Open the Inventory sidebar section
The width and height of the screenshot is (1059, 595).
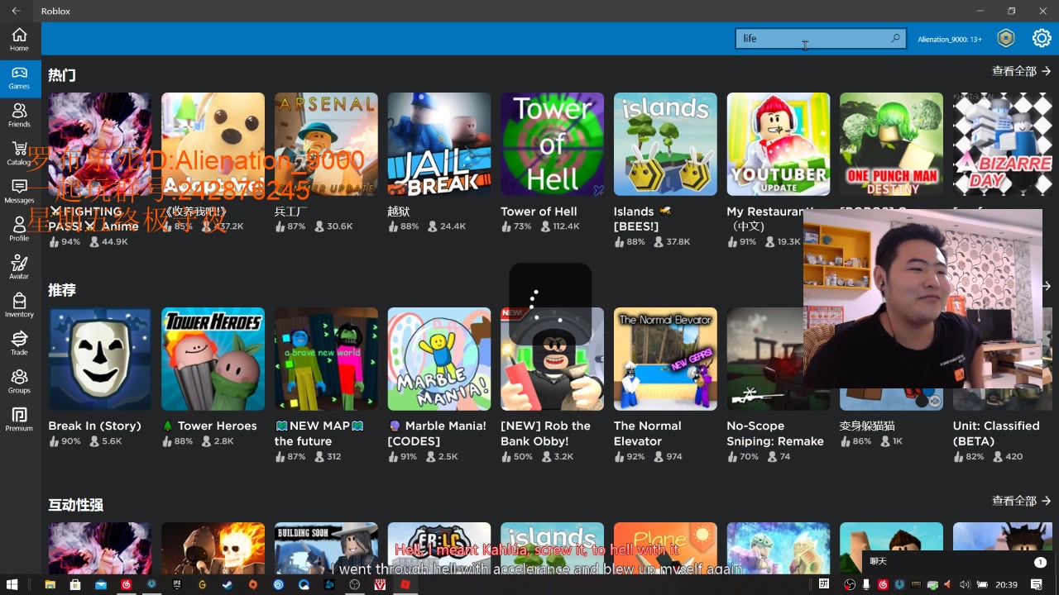pos(19,306)
